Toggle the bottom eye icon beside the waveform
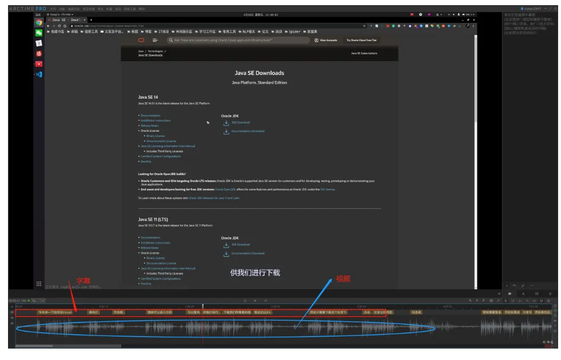 coord(12,323)
